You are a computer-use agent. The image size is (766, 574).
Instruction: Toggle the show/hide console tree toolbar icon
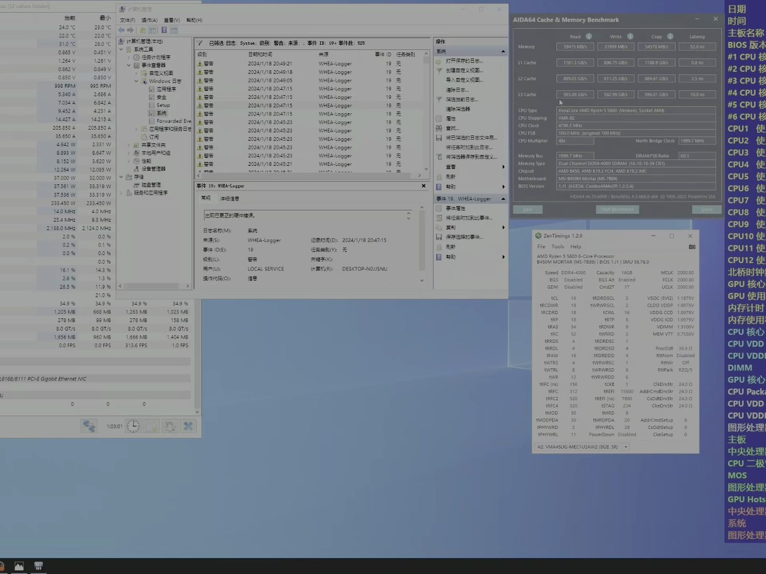coord(152,30)
